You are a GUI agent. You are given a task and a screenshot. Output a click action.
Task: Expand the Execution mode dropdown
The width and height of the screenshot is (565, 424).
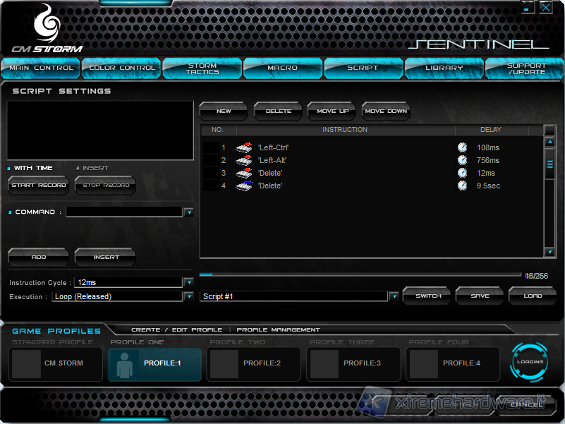click(188, 296)
